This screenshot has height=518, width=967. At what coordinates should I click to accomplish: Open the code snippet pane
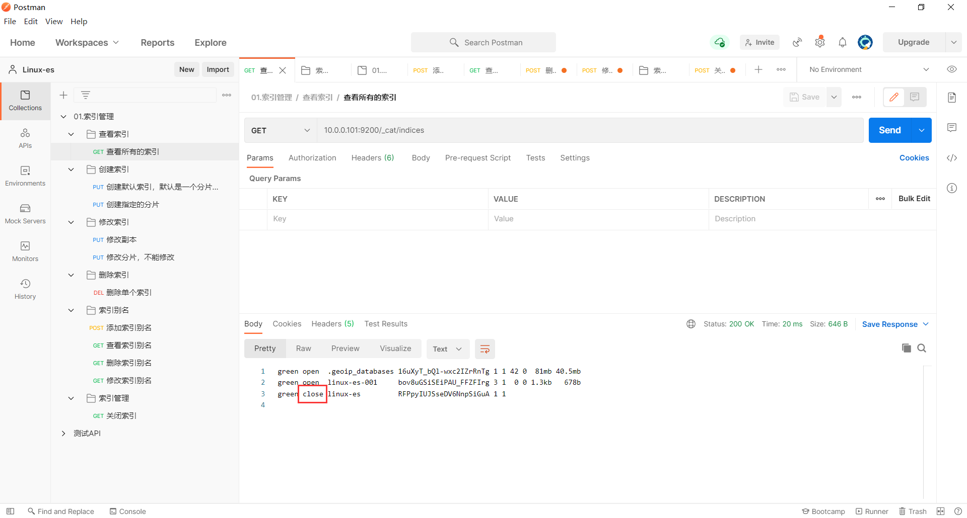pos(952,158)
